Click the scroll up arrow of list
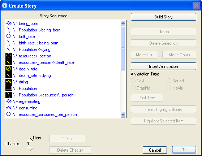This screenshot has height=156, width=202. 123,23
